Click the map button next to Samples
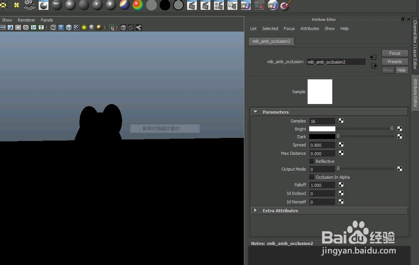The width and height of the screenshot is (419, 265). 341,121
